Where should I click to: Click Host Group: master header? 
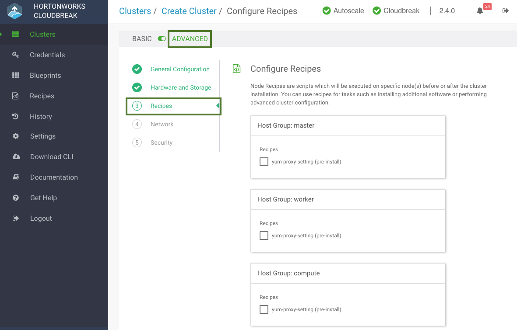click(x=348, y=125)
